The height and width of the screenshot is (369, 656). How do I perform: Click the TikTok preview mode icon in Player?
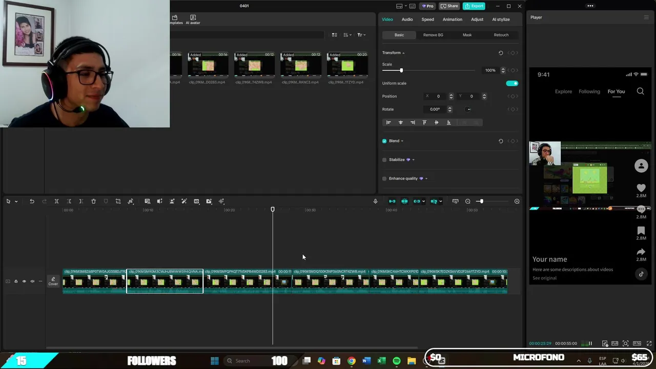coord(605,343)
